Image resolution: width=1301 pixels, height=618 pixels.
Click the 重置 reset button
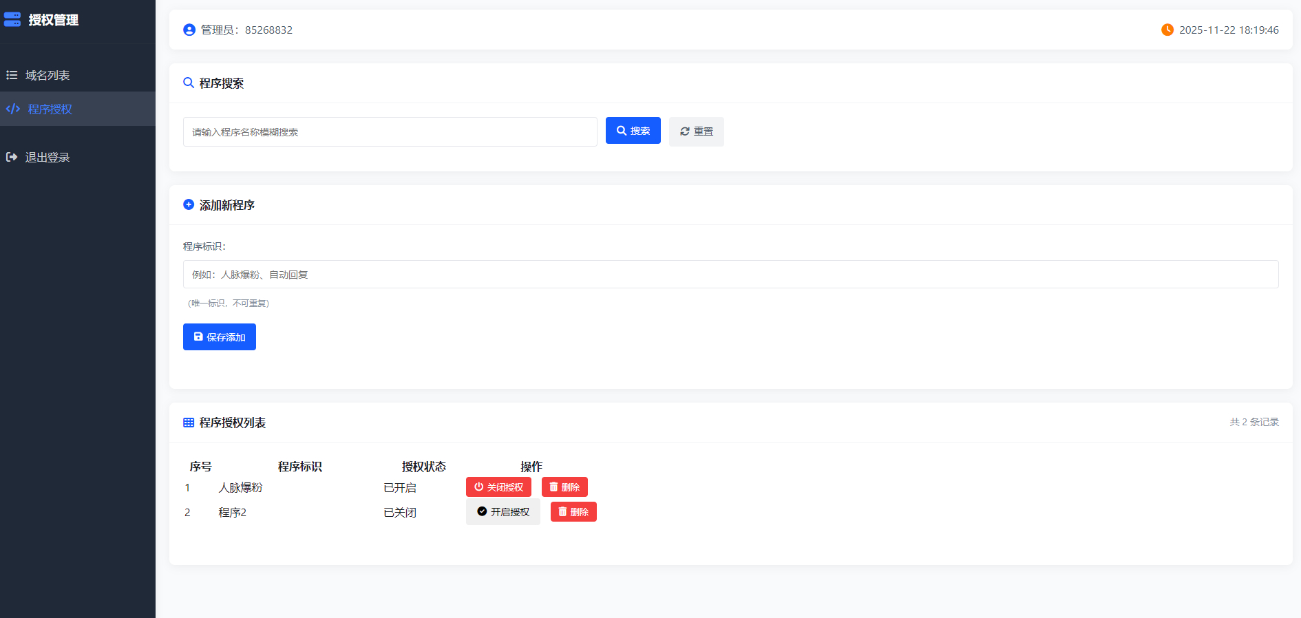point(697,131)
